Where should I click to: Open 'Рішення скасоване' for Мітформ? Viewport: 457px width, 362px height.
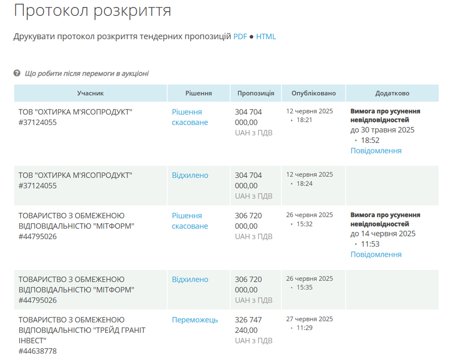coord(190,221)
